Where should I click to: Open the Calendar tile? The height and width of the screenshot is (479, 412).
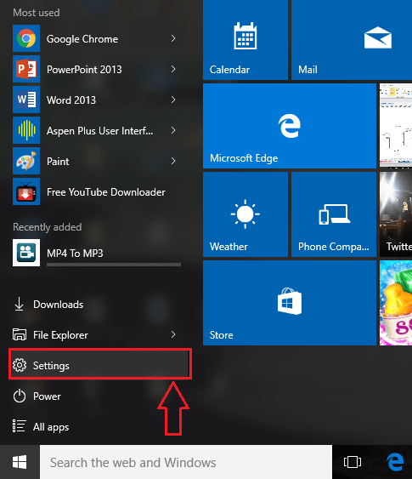click(x=246, y=40)
